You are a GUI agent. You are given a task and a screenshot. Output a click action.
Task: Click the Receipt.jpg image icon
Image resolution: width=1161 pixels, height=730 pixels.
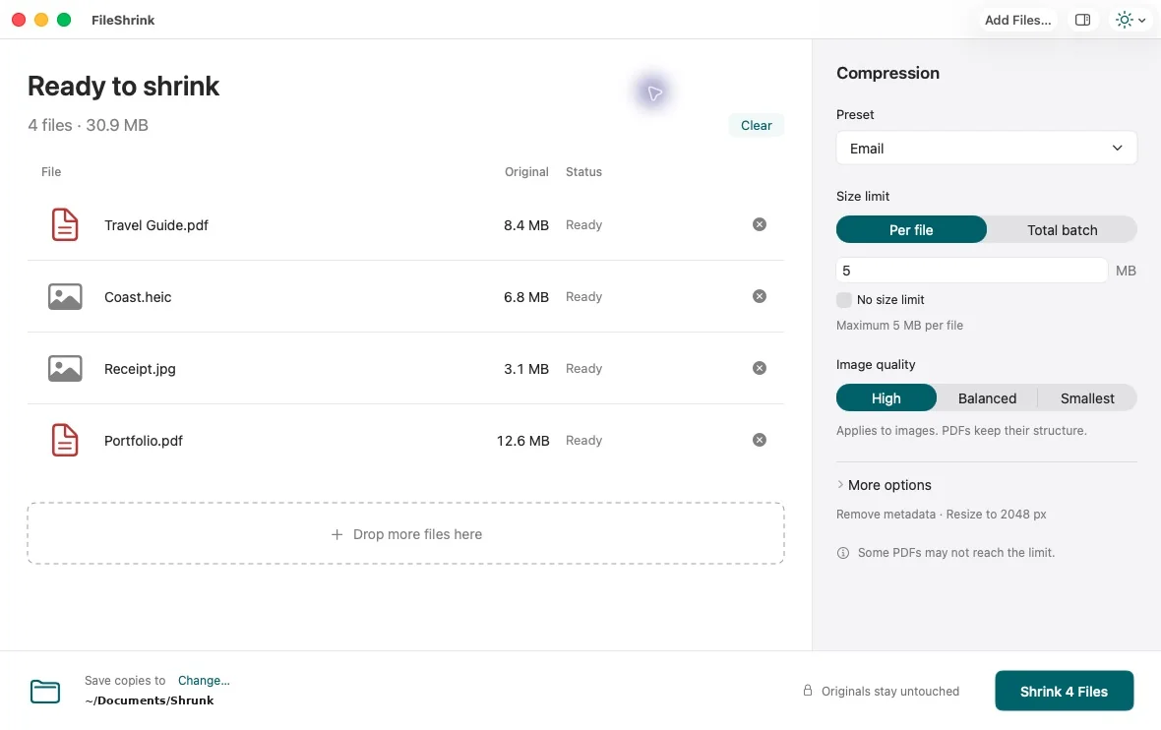click(x=65, y=369)
